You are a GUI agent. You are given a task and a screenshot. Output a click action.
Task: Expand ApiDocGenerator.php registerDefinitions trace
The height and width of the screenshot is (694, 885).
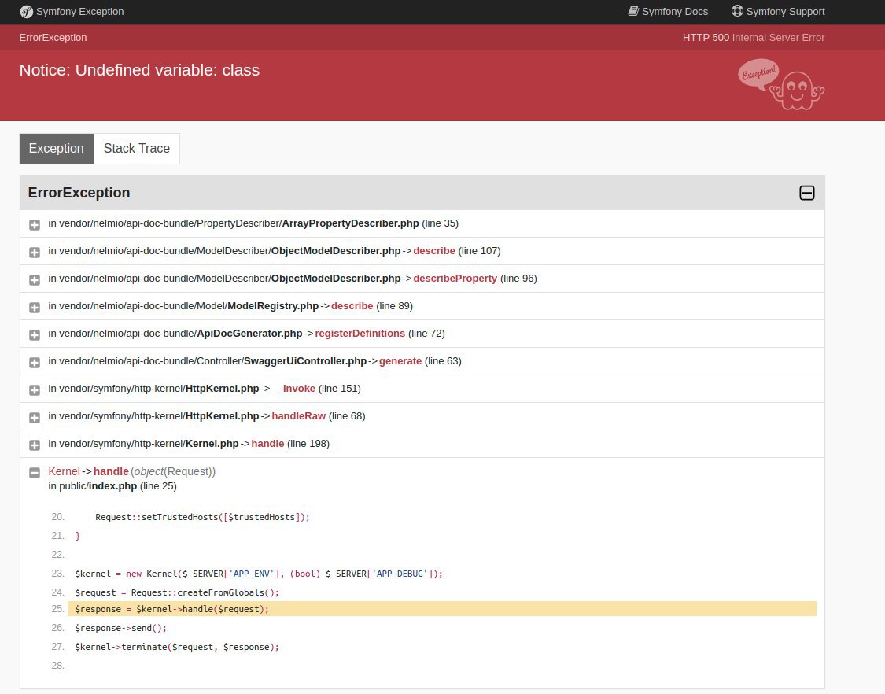point(35,335)
